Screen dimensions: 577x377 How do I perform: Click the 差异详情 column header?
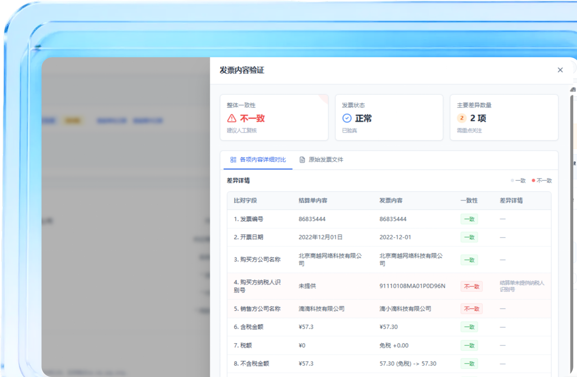click(511, 201)
